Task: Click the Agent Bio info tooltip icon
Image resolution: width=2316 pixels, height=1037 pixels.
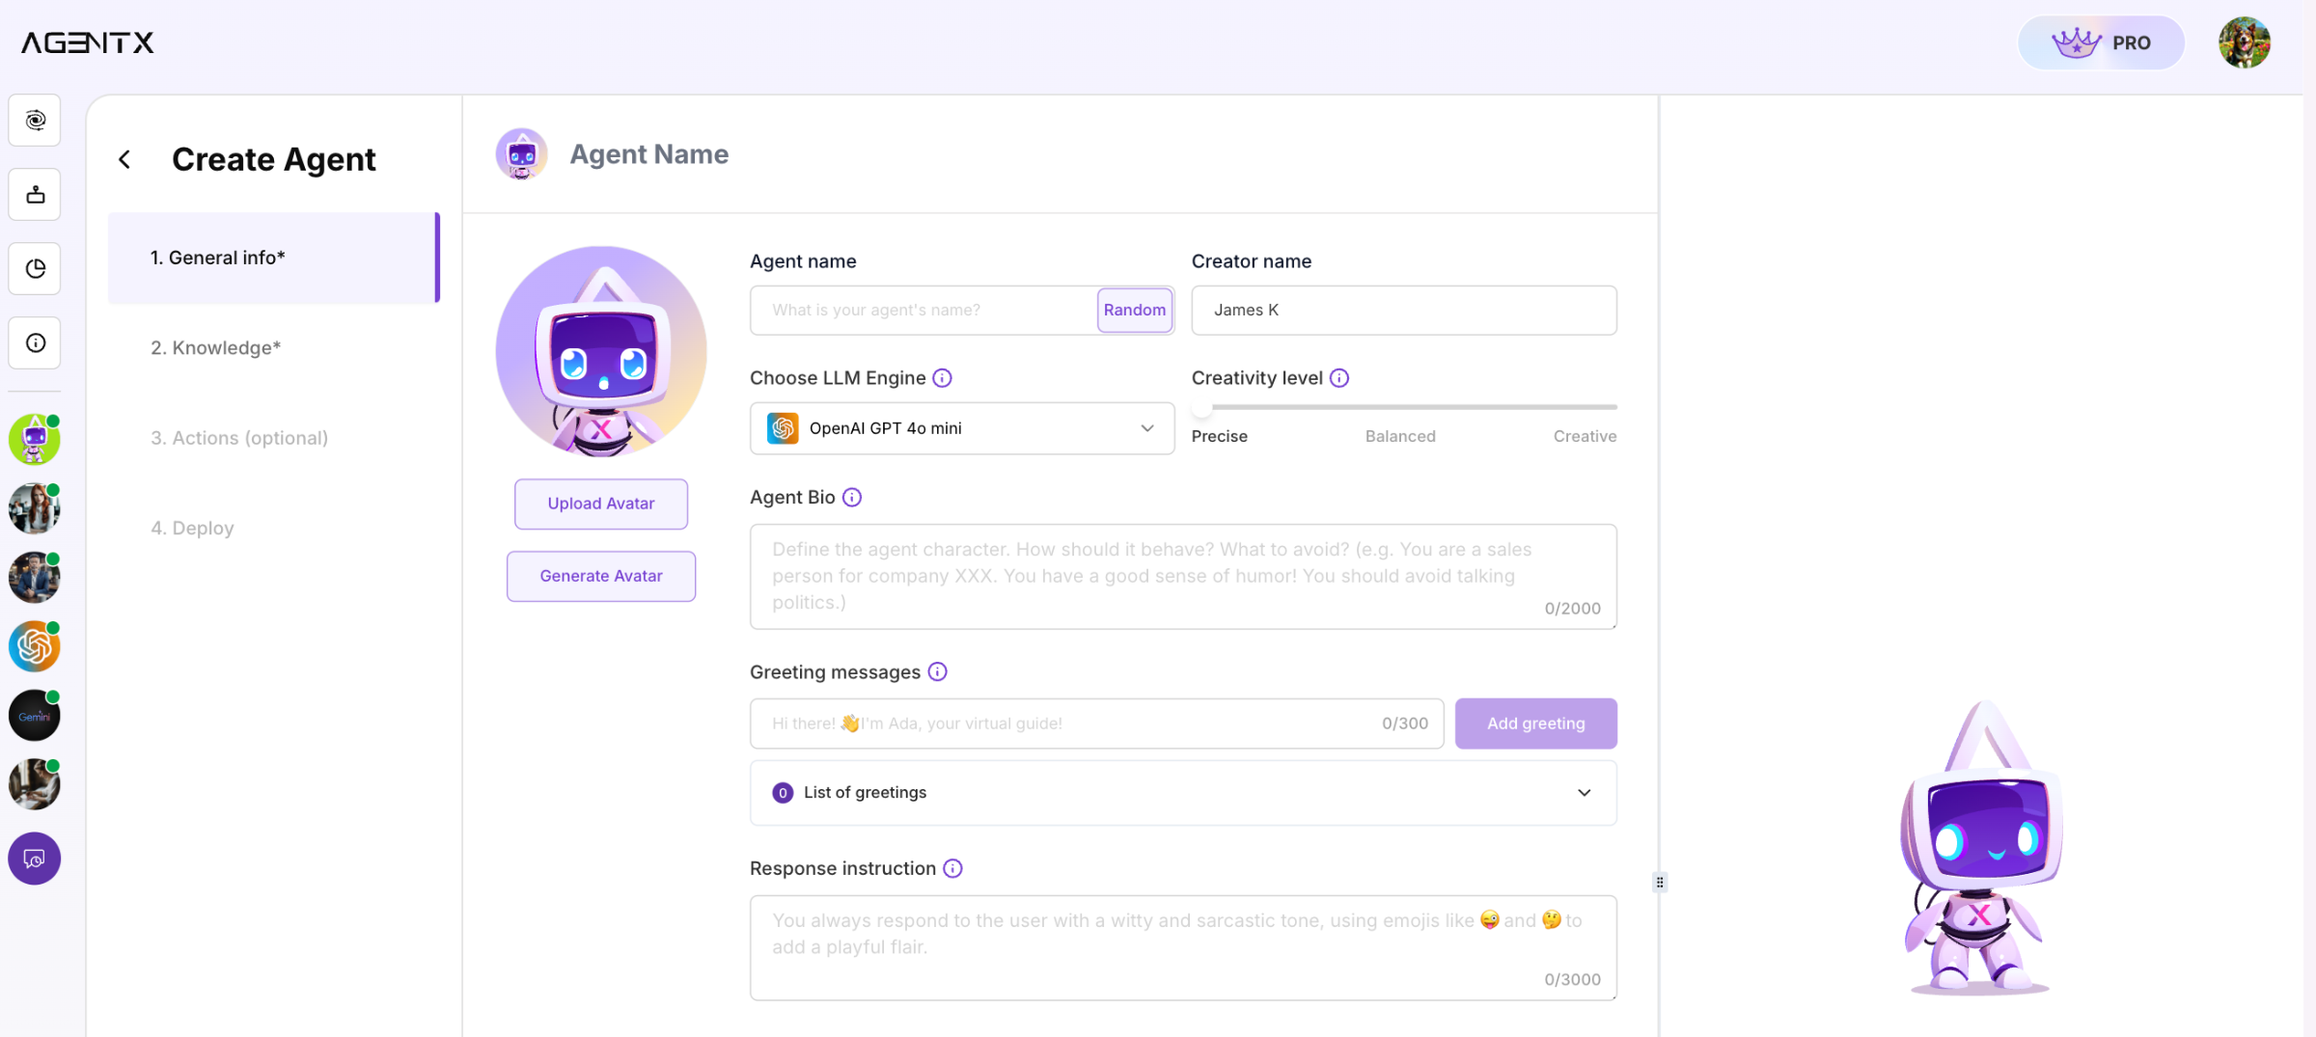Action: (851, 497)
